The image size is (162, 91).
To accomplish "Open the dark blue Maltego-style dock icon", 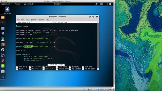I will 3,55.
